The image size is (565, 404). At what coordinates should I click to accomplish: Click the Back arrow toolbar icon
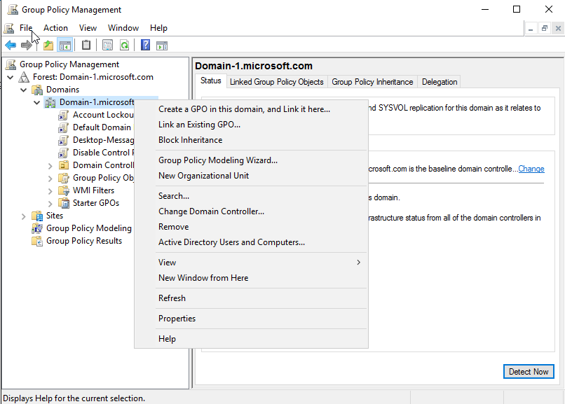(x=11, y=46)
